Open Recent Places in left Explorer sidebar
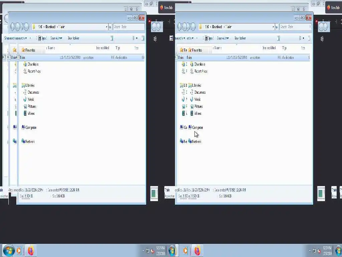The image size is (342, 257). (x=32, y=71)
